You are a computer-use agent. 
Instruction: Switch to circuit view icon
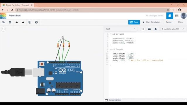tap(170, 16)
